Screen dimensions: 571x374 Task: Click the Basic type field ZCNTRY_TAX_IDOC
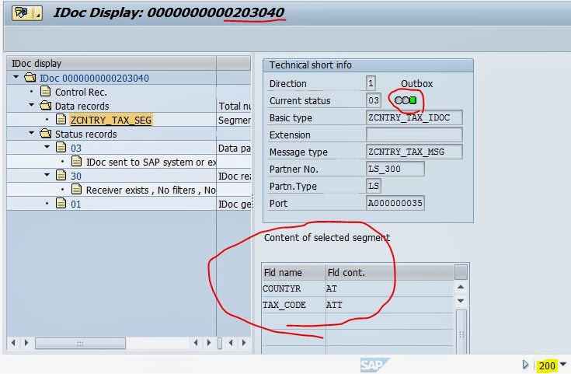pyautogui.click(x=414, y=117)
